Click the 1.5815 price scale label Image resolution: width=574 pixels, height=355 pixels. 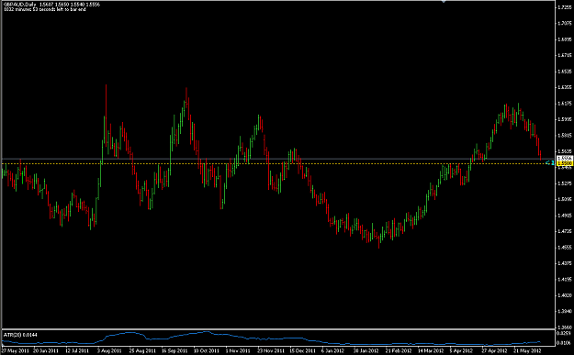click(564, 135)
